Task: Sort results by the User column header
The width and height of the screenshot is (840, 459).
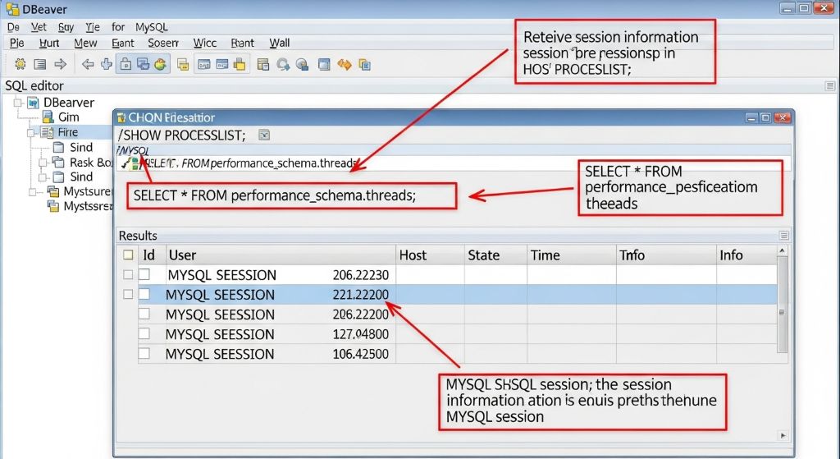Action: tap(280, 255)
